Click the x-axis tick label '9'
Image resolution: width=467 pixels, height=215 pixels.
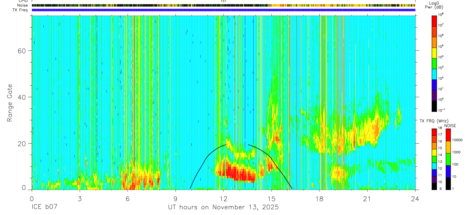coord(175,199)
